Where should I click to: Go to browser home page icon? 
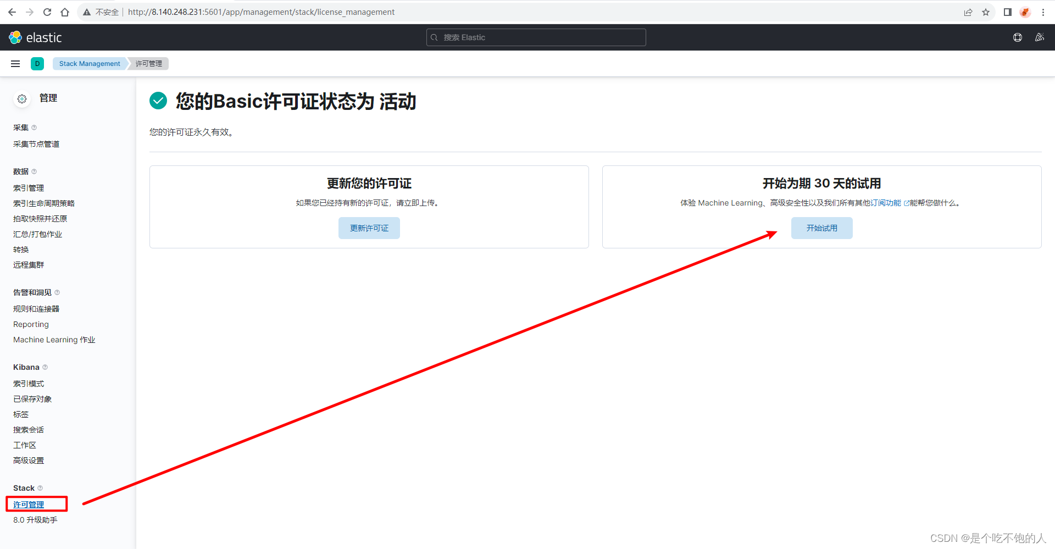click(65, 12)
